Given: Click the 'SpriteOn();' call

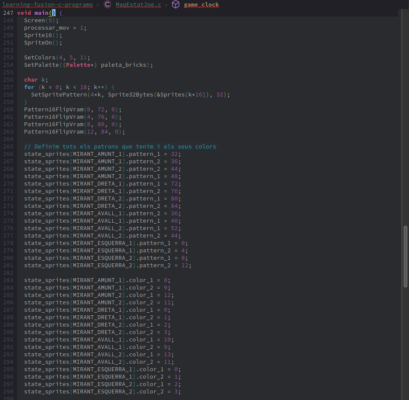Looking at the screenshot, I should click(x=43, y=43).
